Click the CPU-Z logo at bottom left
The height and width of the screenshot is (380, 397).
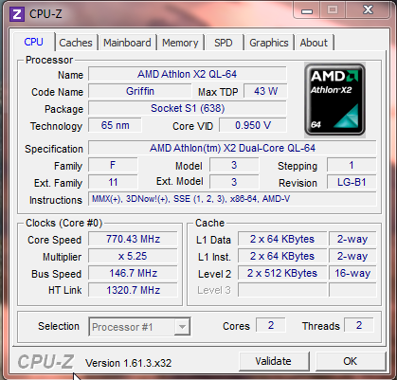(46, 362)
